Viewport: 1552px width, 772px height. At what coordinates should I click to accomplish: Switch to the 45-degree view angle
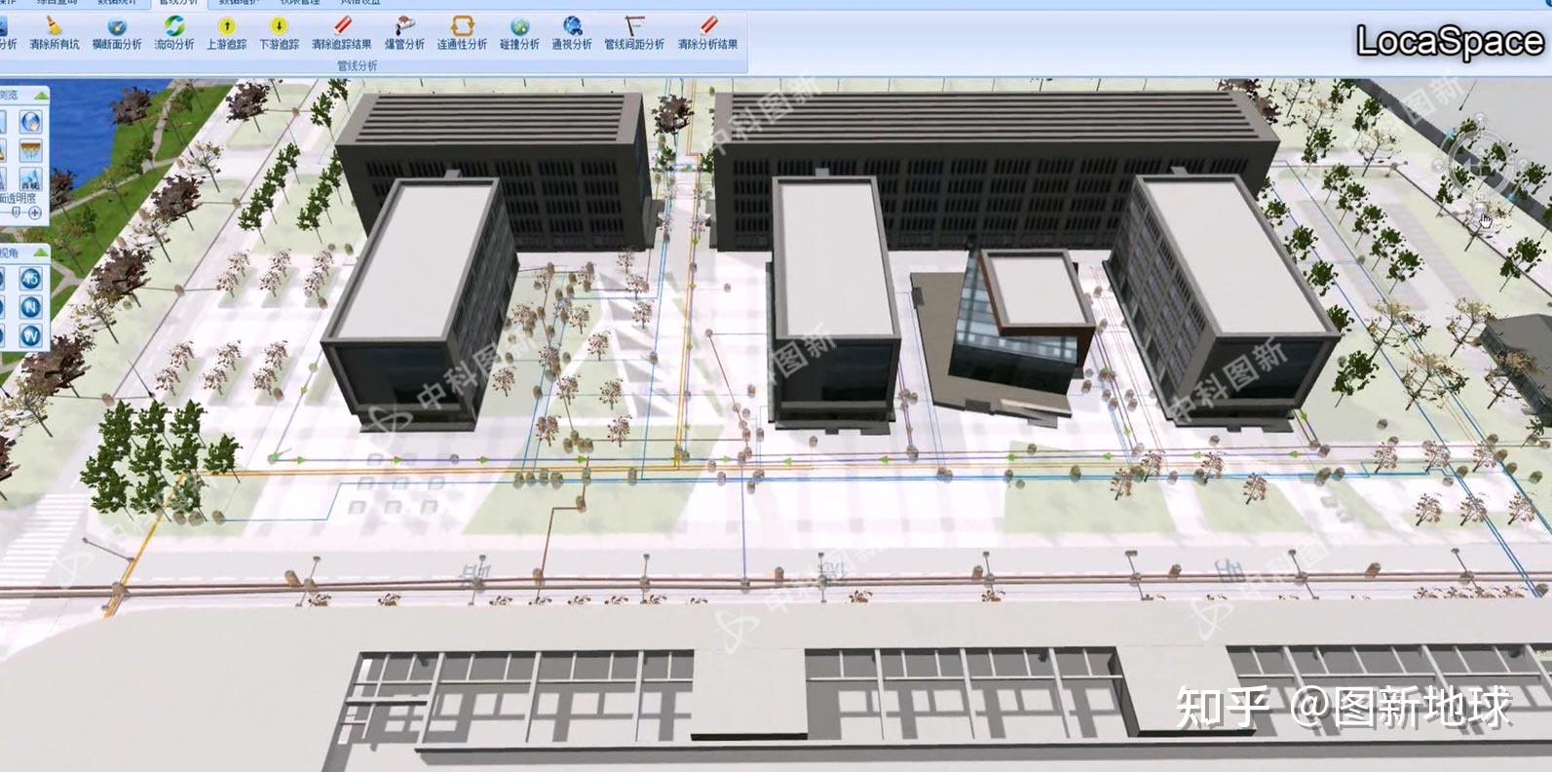pyautogui.click(x=31, y=279)
